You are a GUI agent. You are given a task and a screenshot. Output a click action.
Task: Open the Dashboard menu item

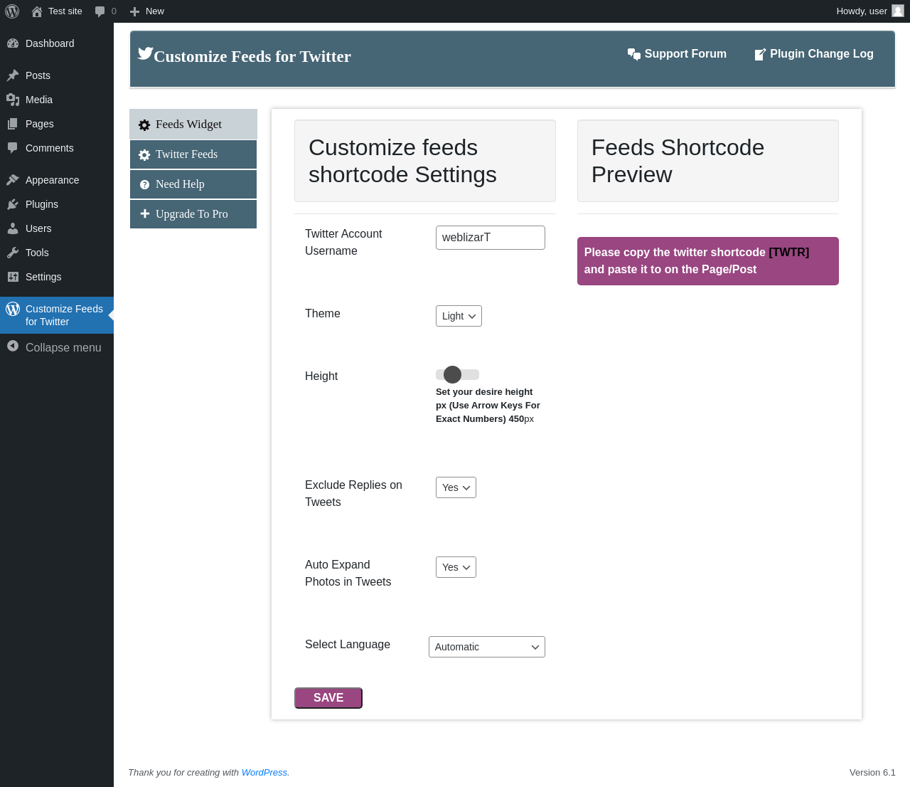[57, 43]
